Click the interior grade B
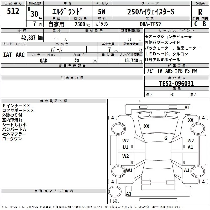210x210 pixels. (204, 24)
